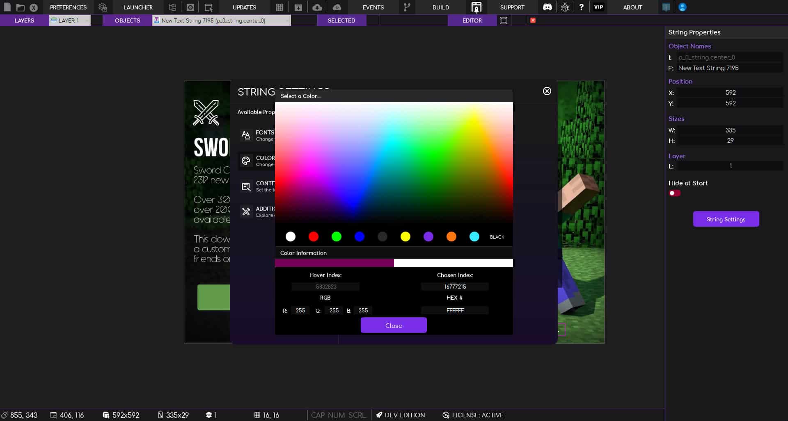Open the Fonts property in String Settings
Viewport: 788px width, 421px height.
[246, 135]
